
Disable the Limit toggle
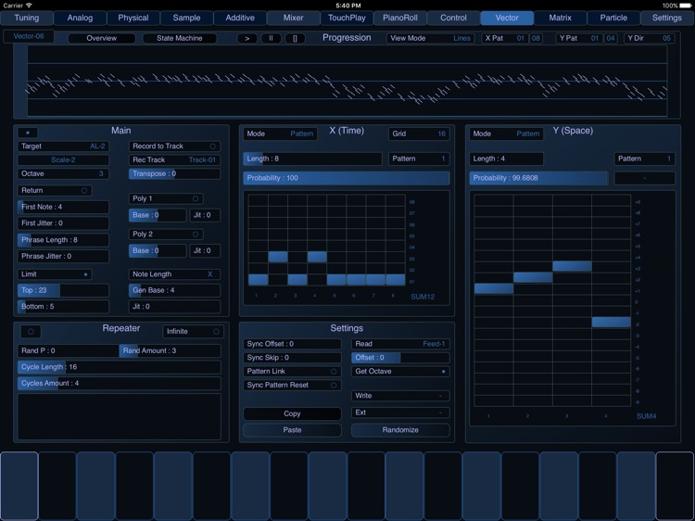55,274
